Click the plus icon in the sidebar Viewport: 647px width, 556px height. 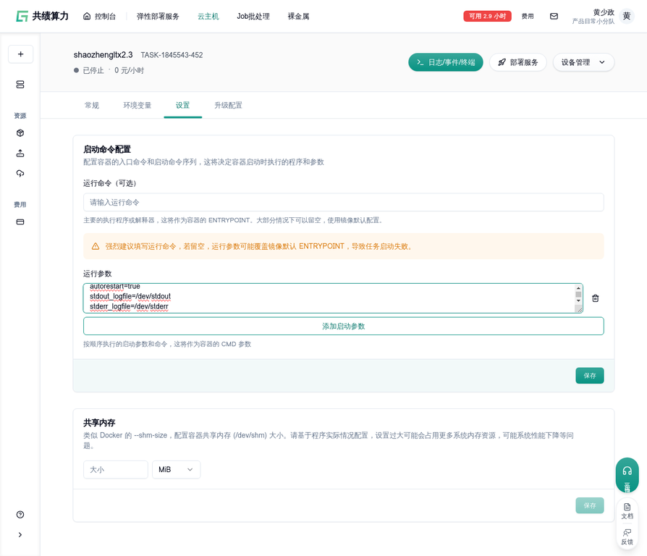coord(20,54)
